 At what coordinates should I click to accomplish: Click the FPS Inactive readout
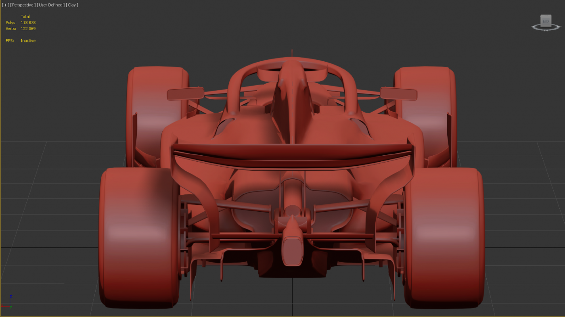click(x=28, y=41)
